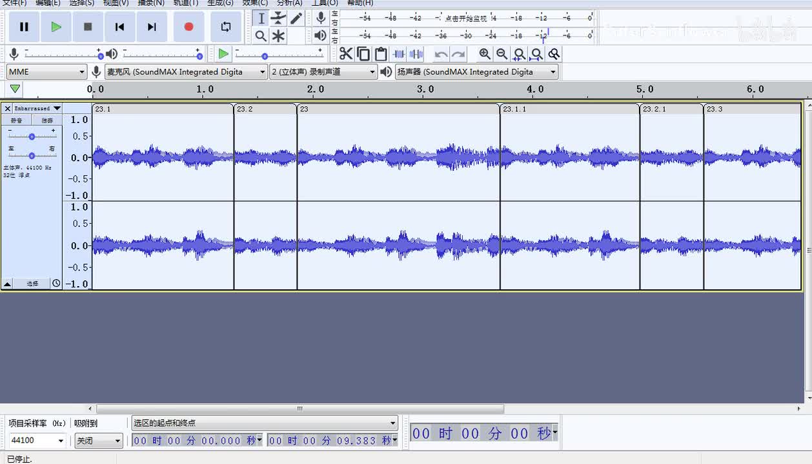Image resolution: width=812 pixels, height=464 pixels.
Task: Click Trim audio outside selection icon
Action: point(399,54)
